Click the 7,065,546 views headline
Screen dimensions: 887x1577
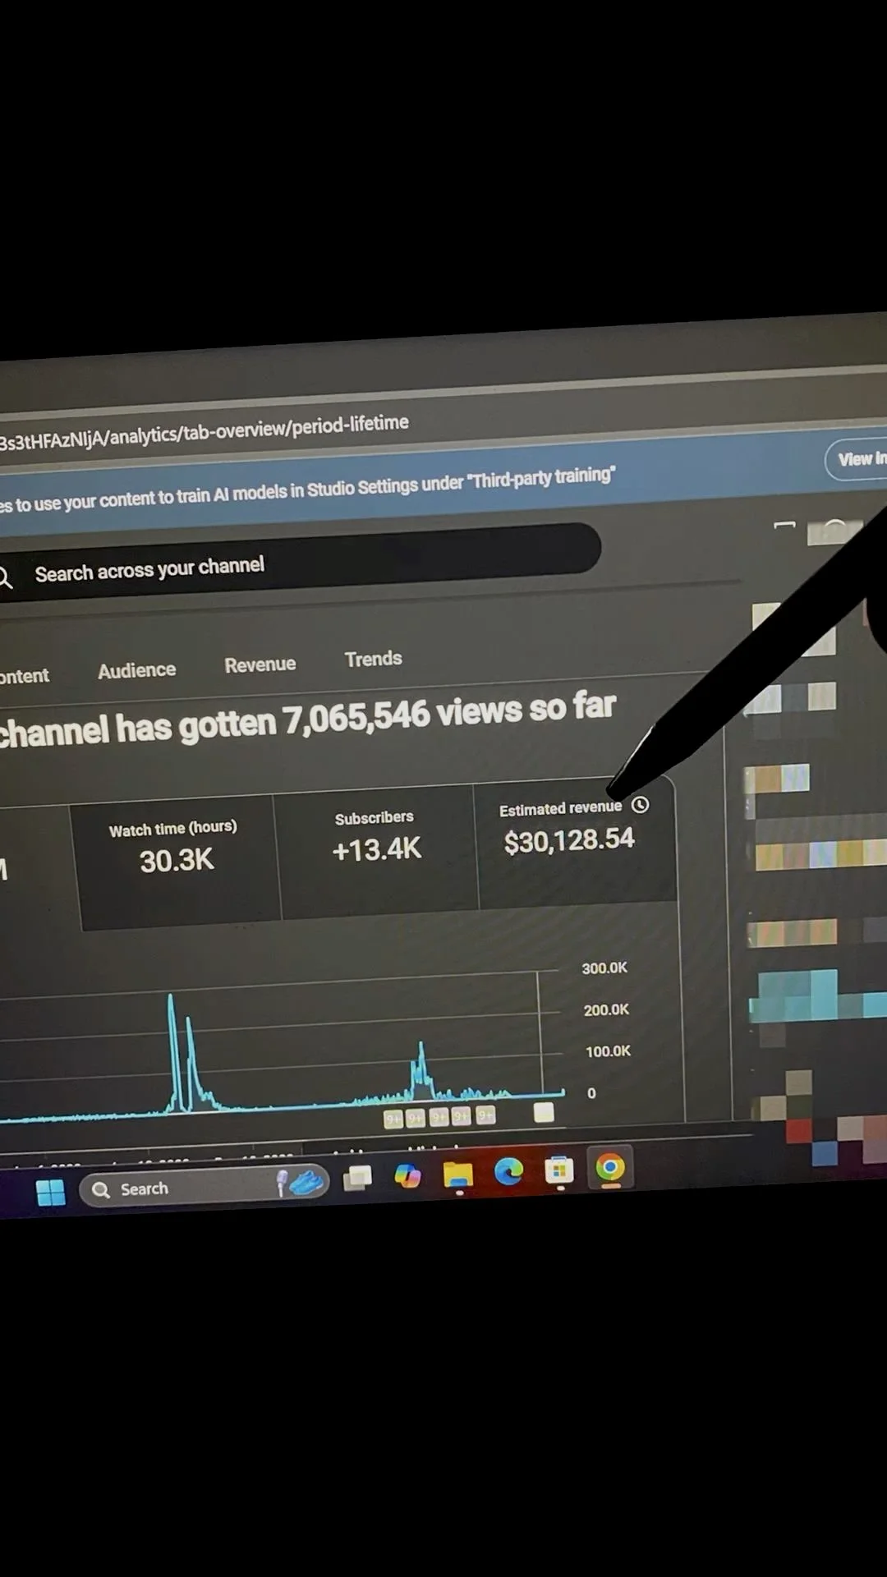[307, 719]
